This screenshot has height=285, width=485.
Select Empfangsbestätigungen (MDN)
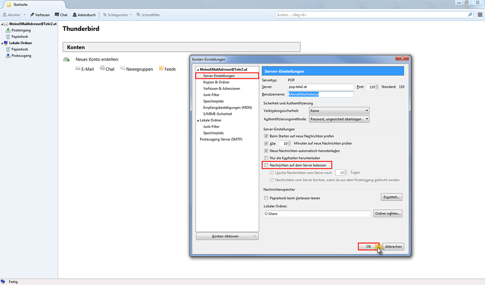[x=228, y=107]
